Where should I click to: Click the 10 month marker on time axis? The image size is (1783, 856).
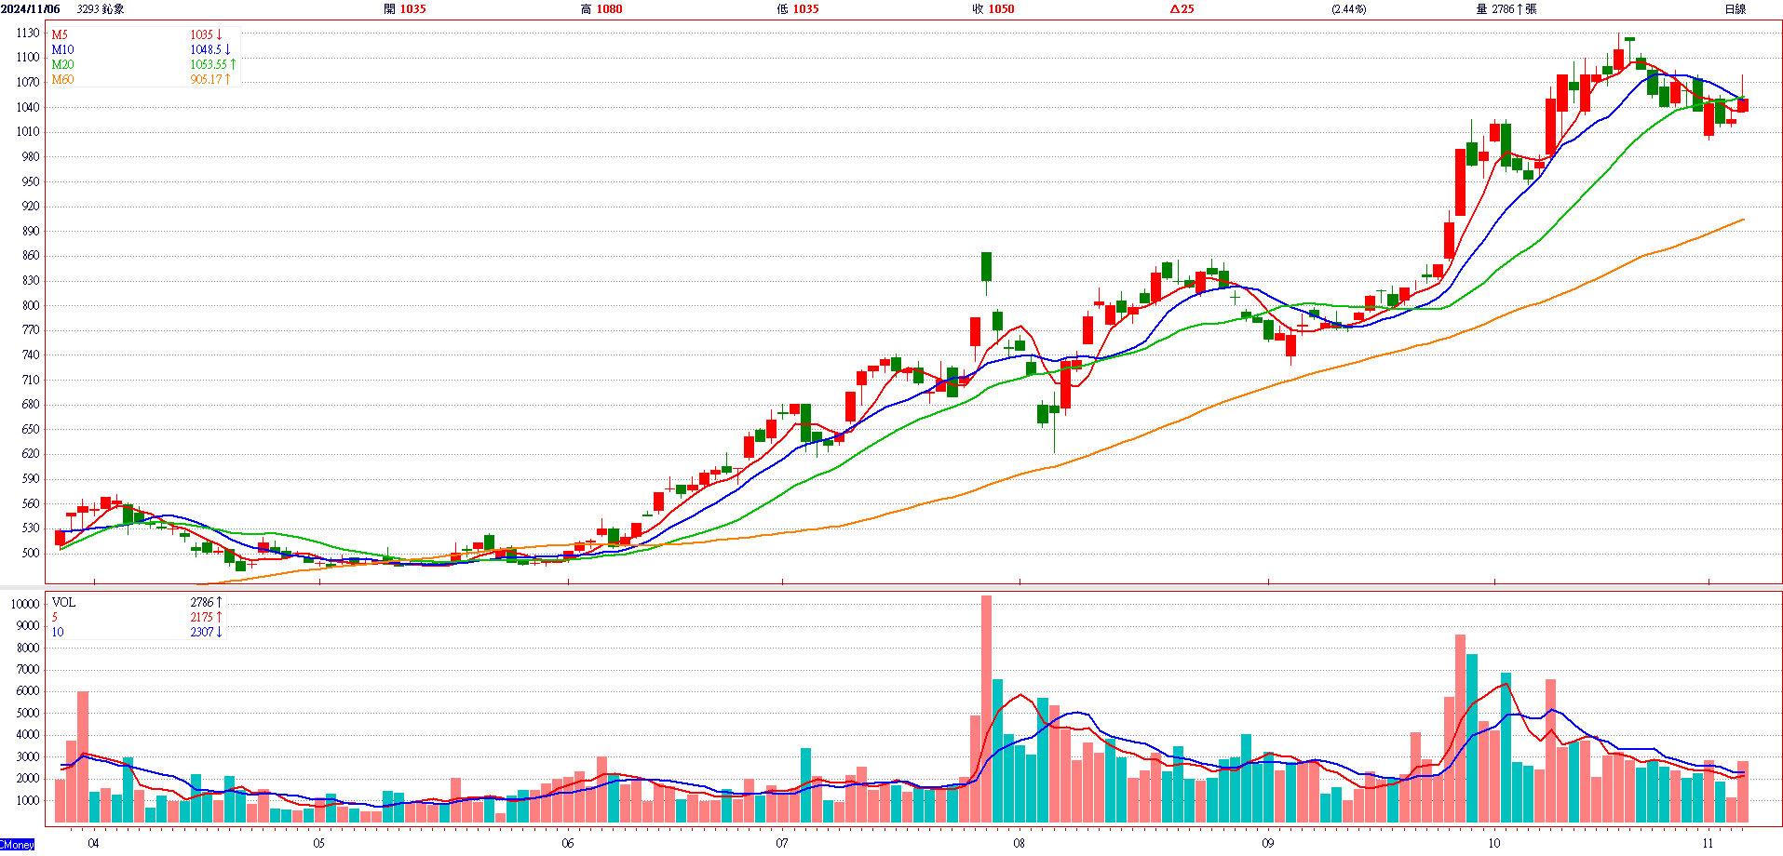1493,843
